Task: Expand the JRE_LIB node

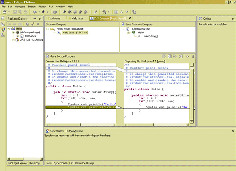Action: click(13, 40)
